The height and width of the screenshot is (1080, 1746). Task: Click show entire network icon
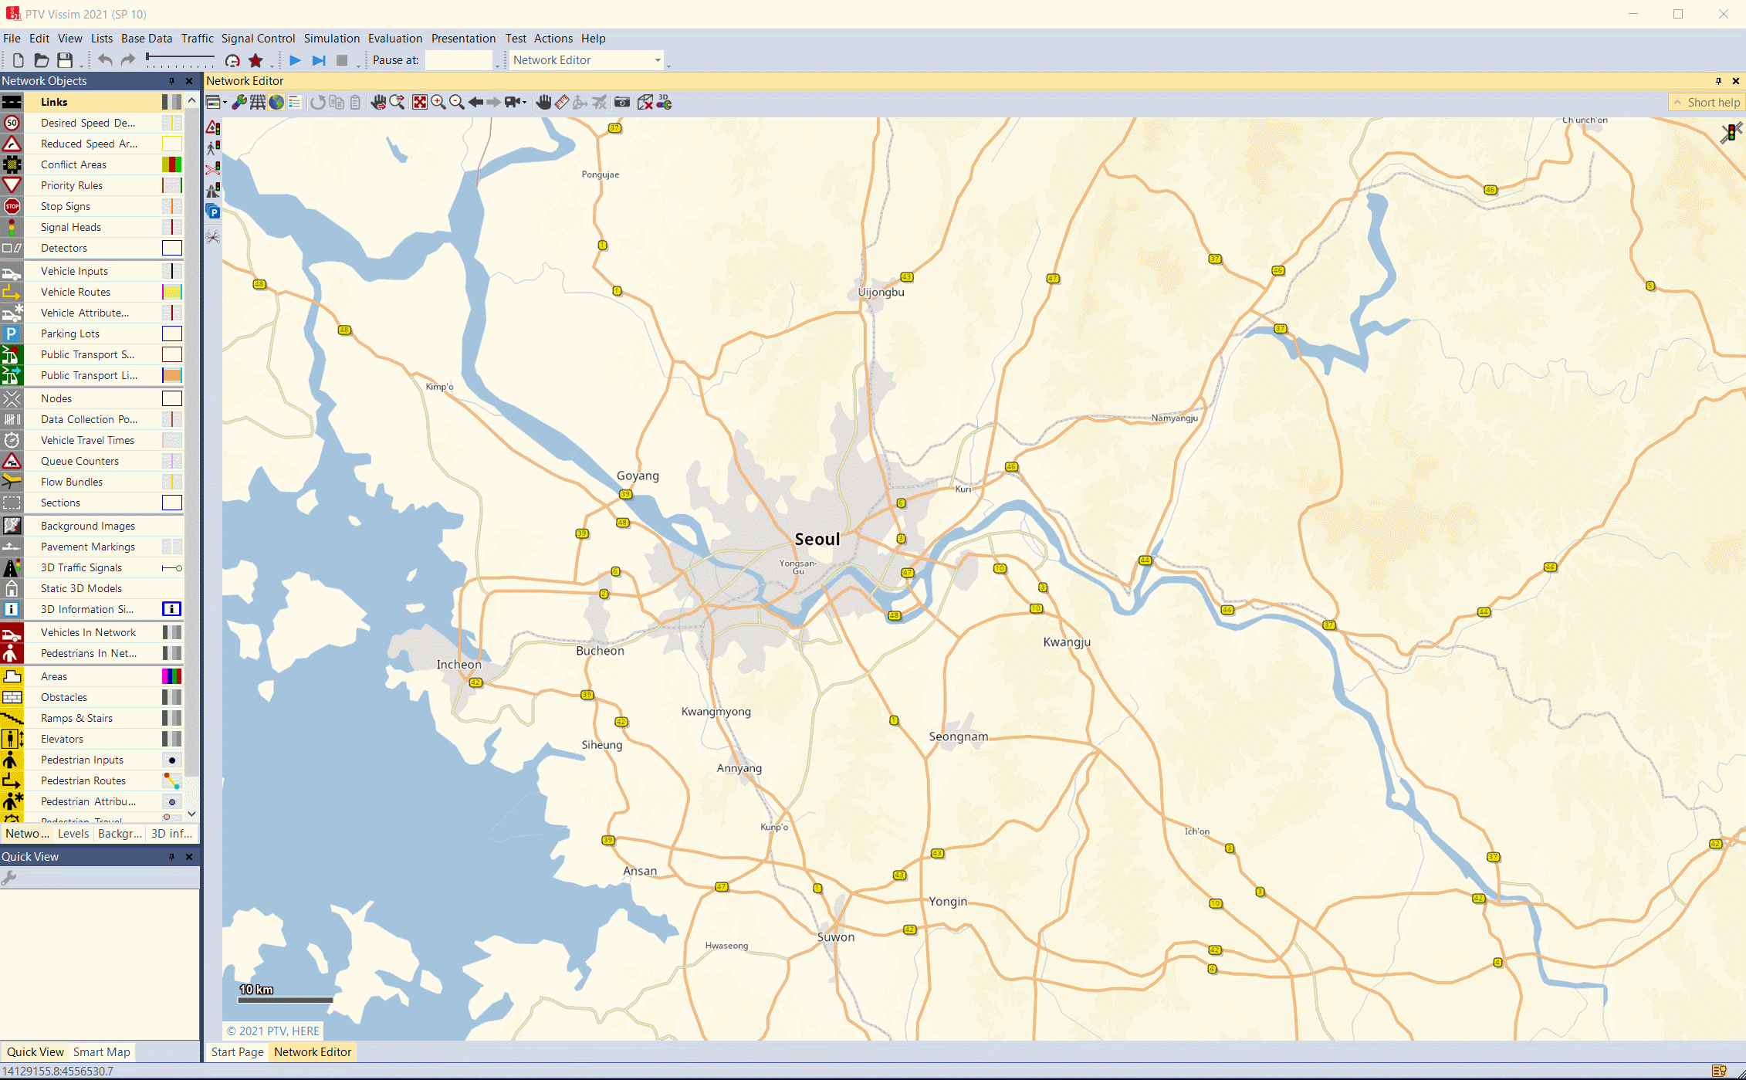coord(419,103)
